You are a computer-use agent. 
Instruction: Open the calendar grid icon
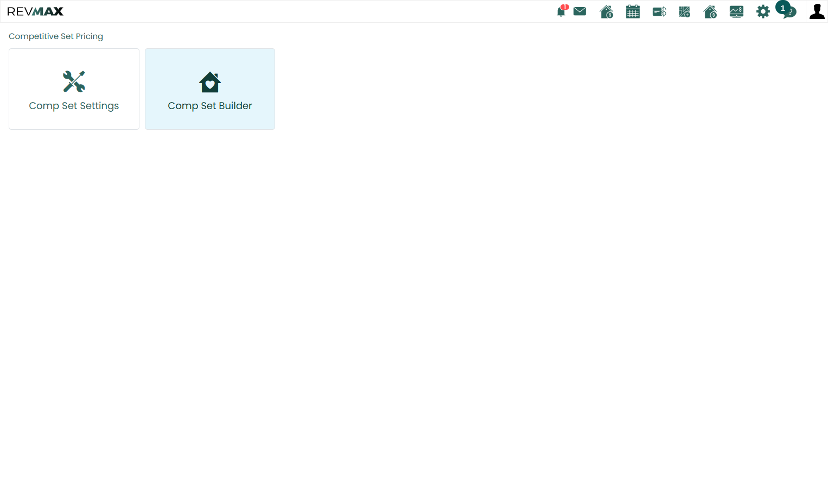coord(633,11)
